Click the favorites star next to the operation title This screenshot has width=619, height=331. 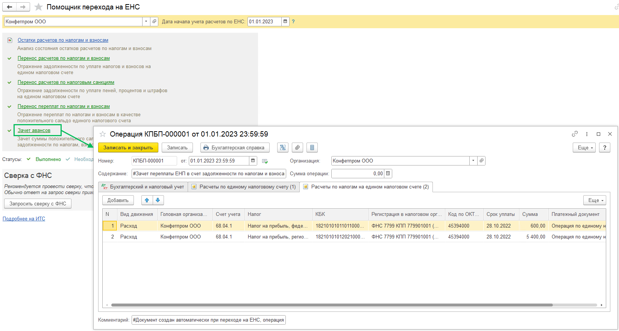[102, 134]
